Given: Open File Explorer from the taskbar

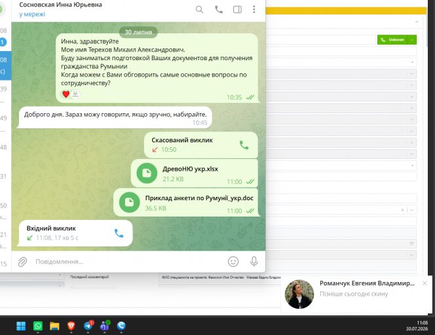Looking at the screenshot, I should [54, 326].
